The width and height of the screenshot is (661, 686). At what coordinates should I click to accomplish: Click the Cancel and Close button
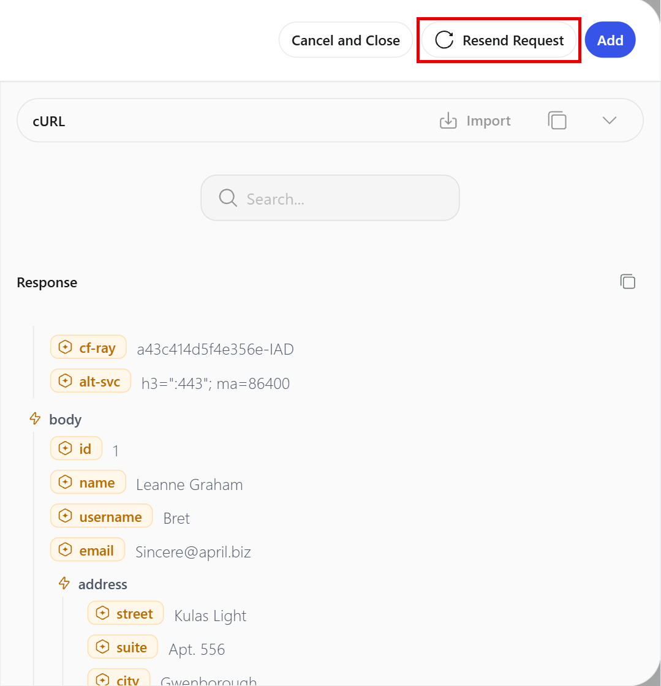pos(346,40)
